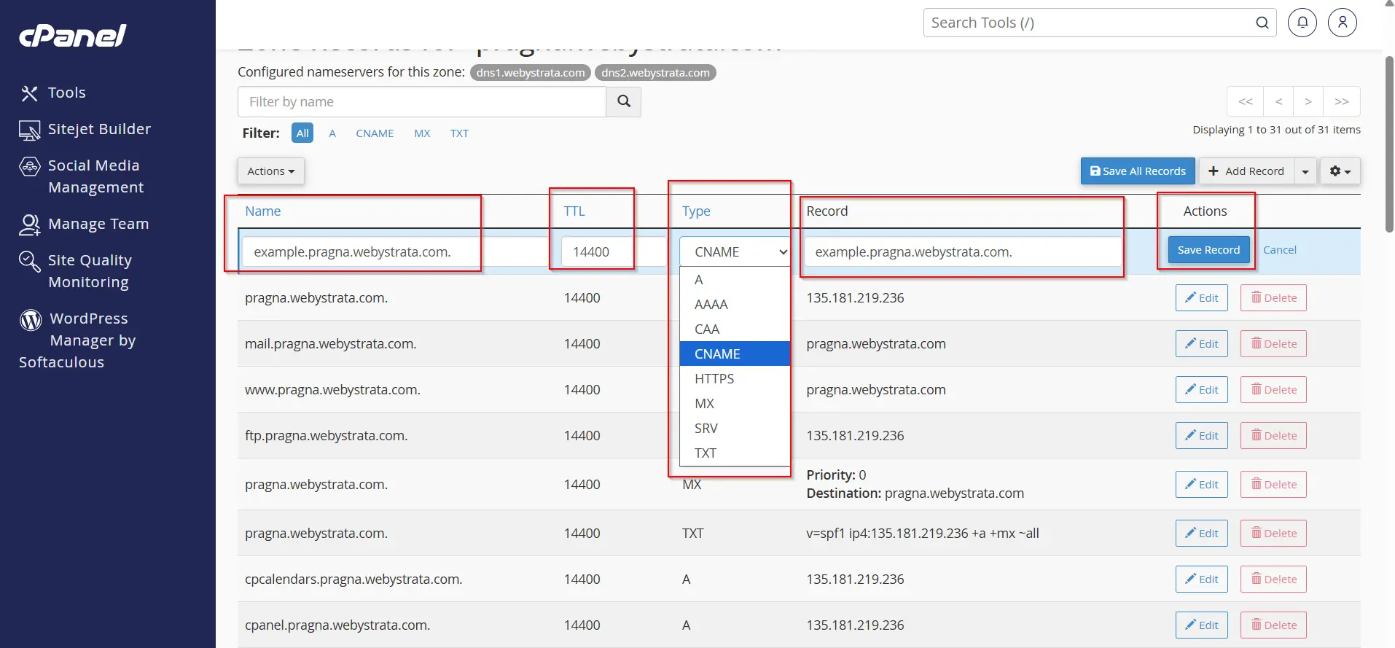This screenshot has height=648, width=1395.
Task: Open the record Type combo box showing CNAME
Action: coord(735,251)
